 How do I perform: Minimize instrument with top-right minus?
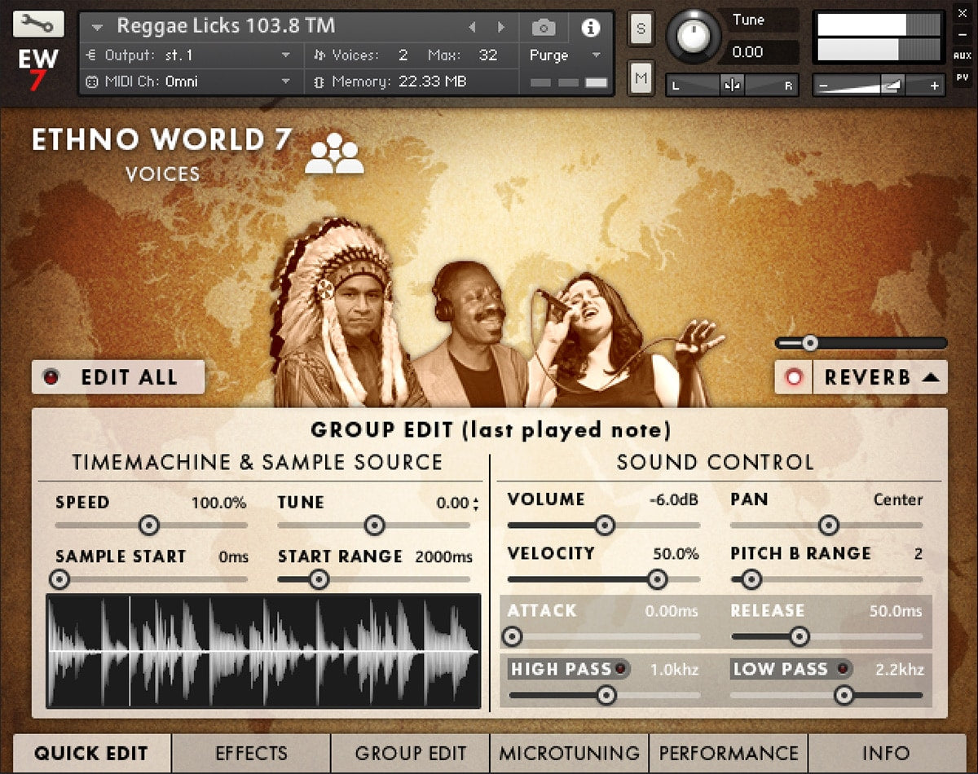962,35
